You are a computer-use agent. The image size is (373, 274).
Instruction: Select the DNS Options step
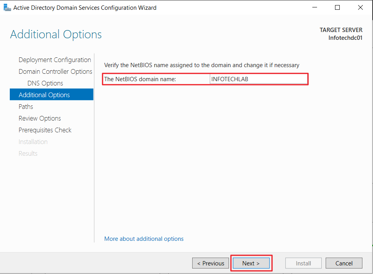point(45,83)
